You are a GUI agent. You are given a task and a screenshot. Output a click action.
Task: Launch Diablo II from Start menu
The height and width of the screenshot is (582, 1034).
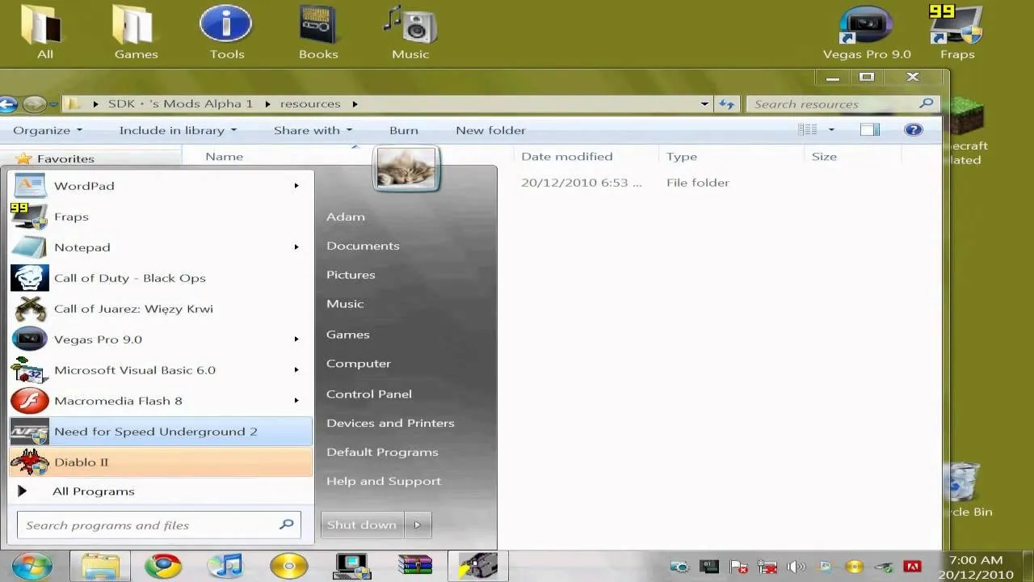point(160,462)
